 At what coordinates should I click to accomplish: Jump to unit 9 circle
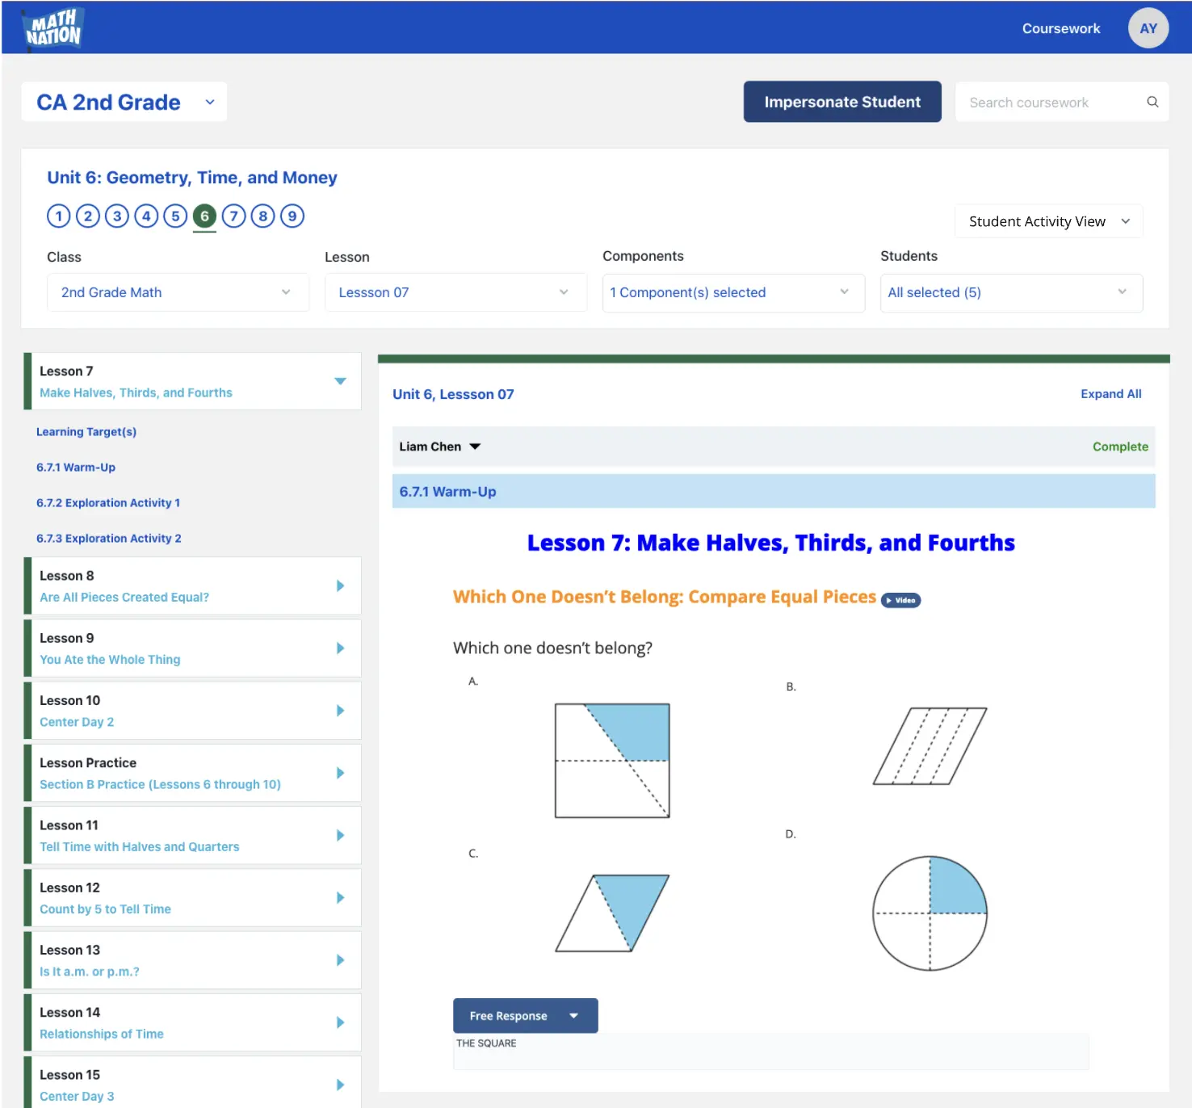[292, 216]
